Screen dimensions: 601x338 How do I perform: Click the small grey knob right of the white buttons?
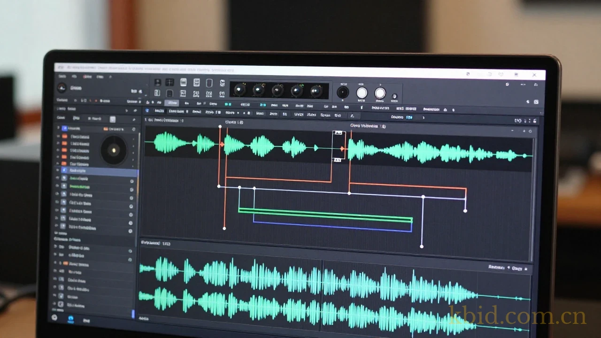394,97
